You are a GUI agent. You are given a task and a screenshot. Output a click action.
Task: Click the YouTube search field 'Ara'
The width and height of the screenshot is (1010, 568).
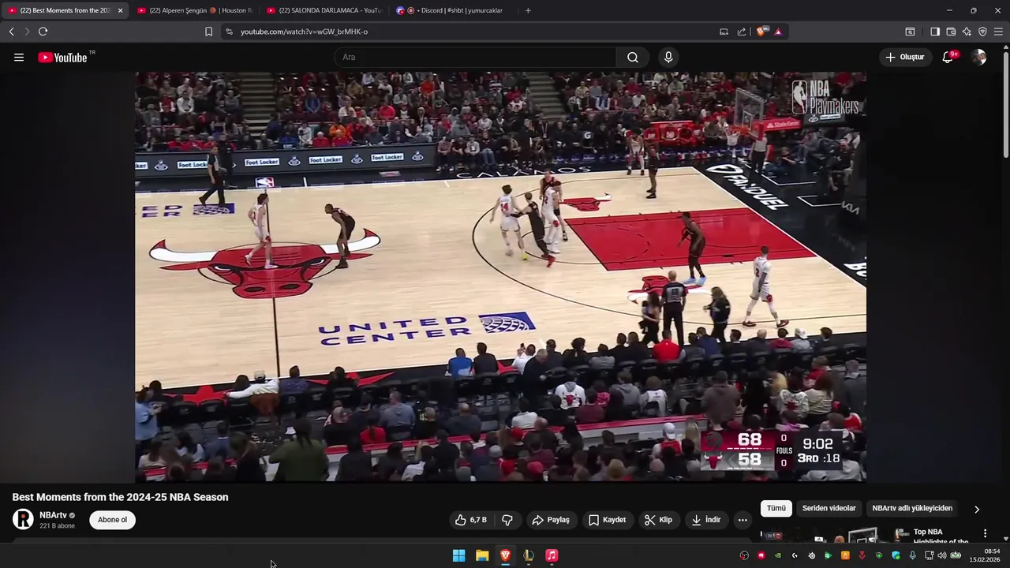(475, 57)
